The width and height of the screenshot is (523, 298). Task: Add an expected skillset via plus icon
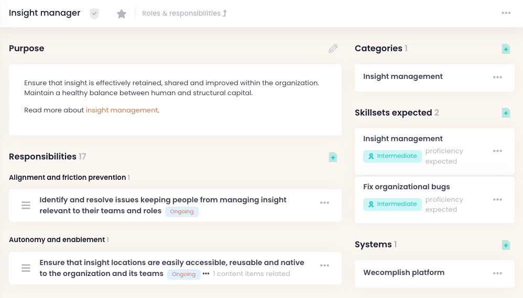point(506,113)
